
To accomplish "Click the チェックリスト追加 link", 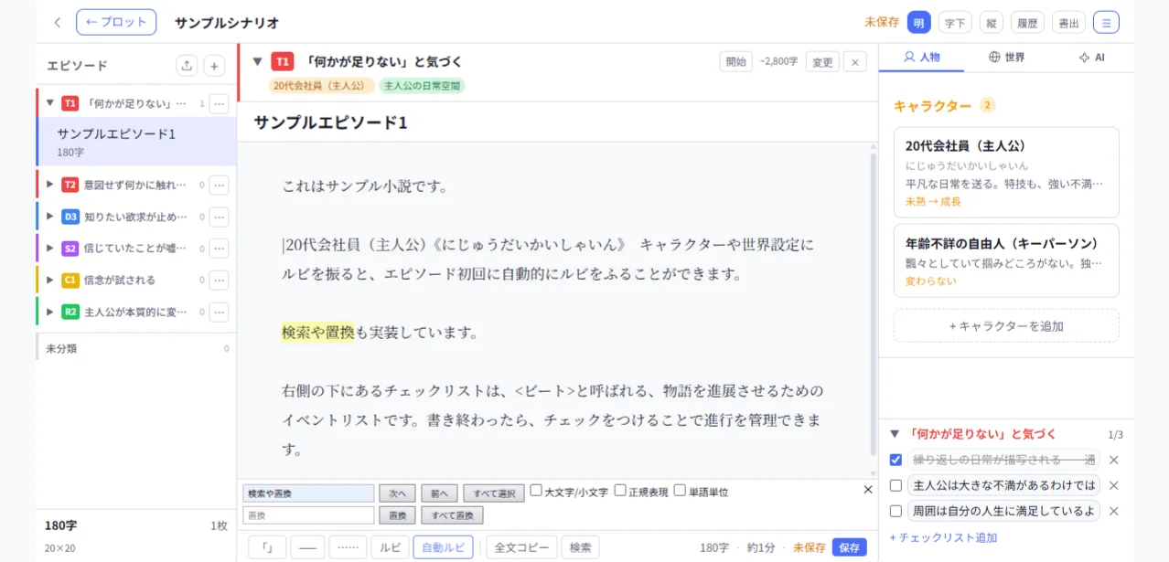I will [944, 537].
